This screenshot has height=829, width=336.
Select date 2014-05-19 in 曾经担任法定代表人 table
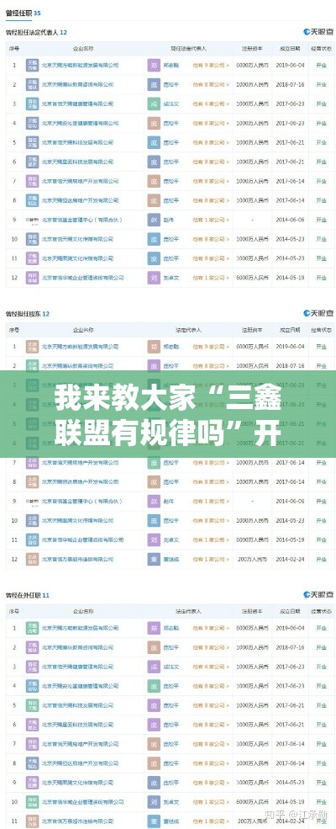pos(290,278)
